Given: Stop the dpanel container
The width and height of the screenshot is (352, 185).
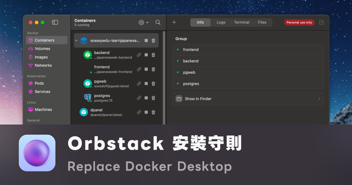Looking at the screenshot, I should [x=146, y=112].
